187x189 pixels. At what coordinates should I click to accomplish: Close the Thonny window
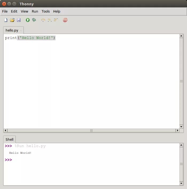click(x=4, y=4)
